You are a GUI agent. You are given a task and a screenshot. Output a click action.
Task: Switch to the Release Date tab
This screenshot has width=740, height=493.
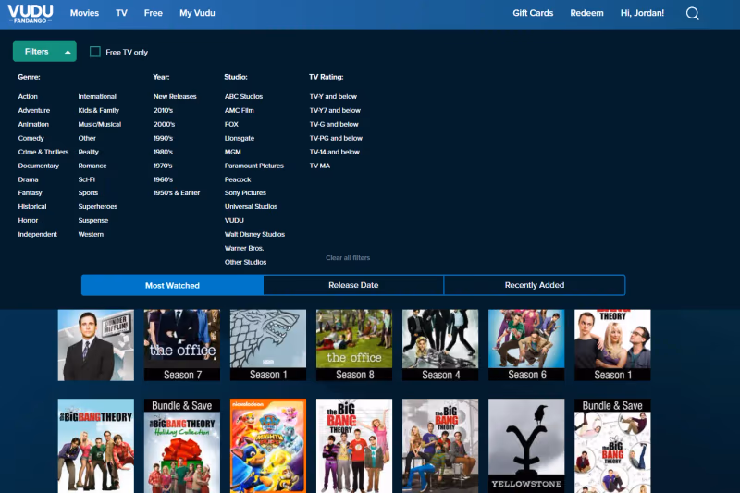[x=353, y=285]
